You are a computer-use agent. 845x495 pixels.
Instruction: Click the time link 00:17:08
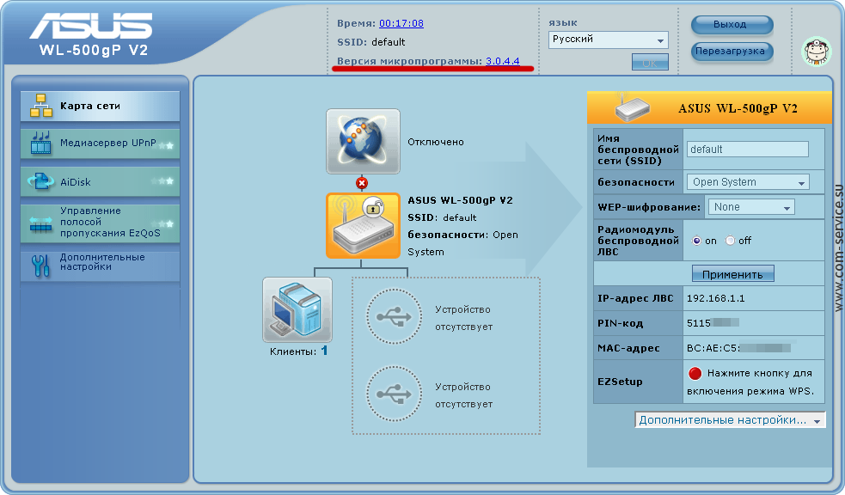(x=401, y=23)
